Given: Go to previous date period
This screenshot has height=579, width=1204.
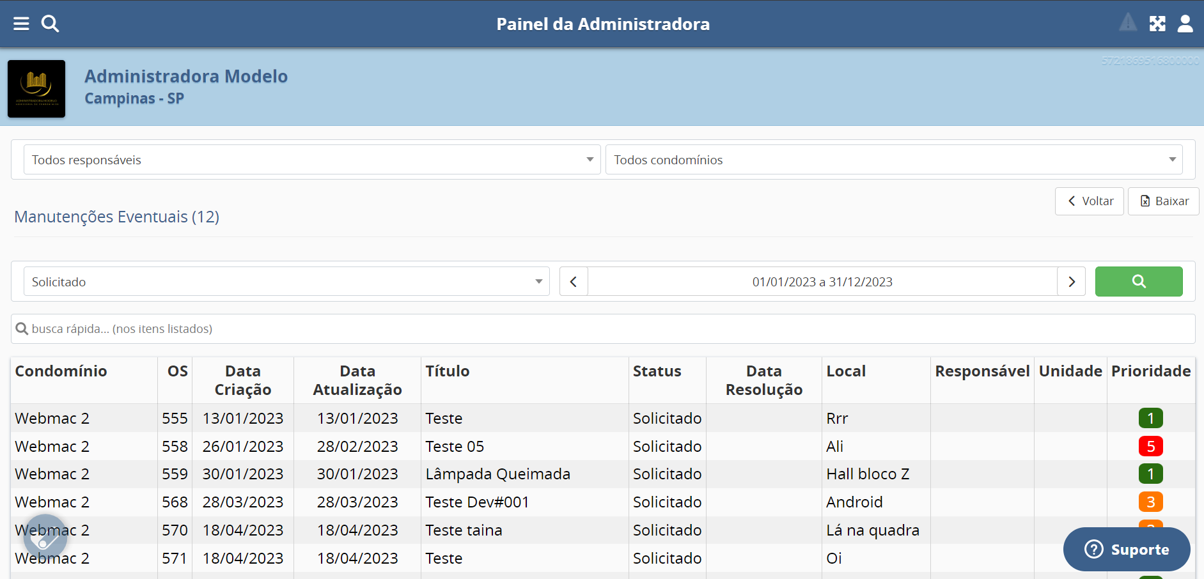Looking at the screenshot, I should [574, 282].
